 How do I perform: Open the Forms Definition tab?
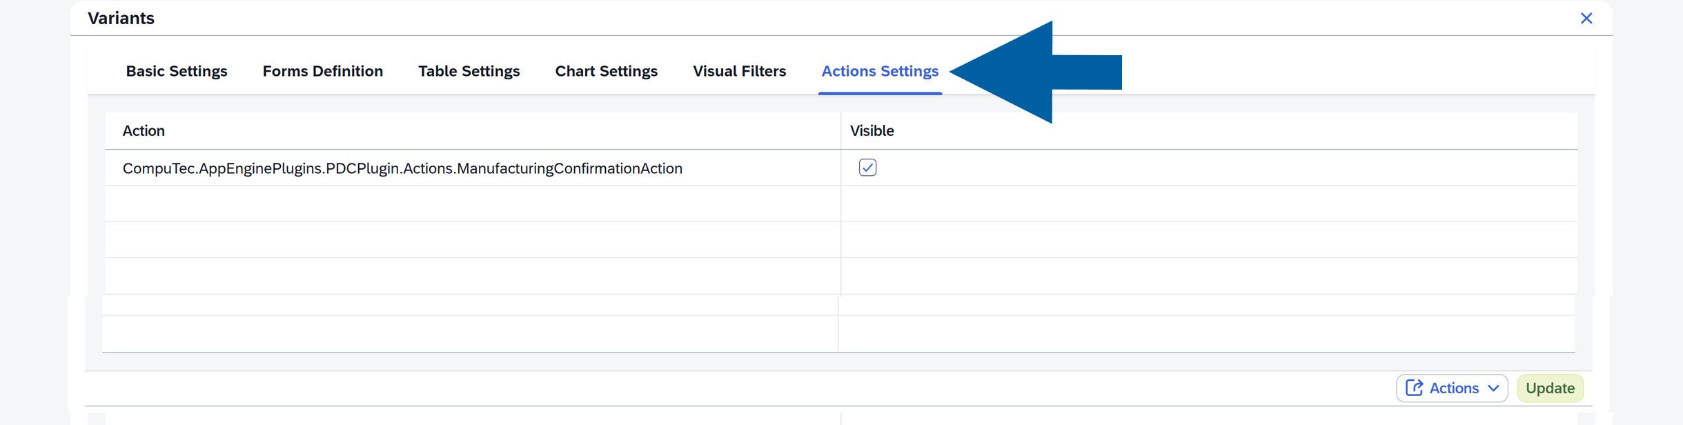(322, 70)
